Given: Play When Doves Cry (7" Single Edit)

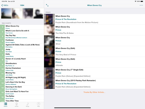Looking at the screenshot, I should pos(95,73).
